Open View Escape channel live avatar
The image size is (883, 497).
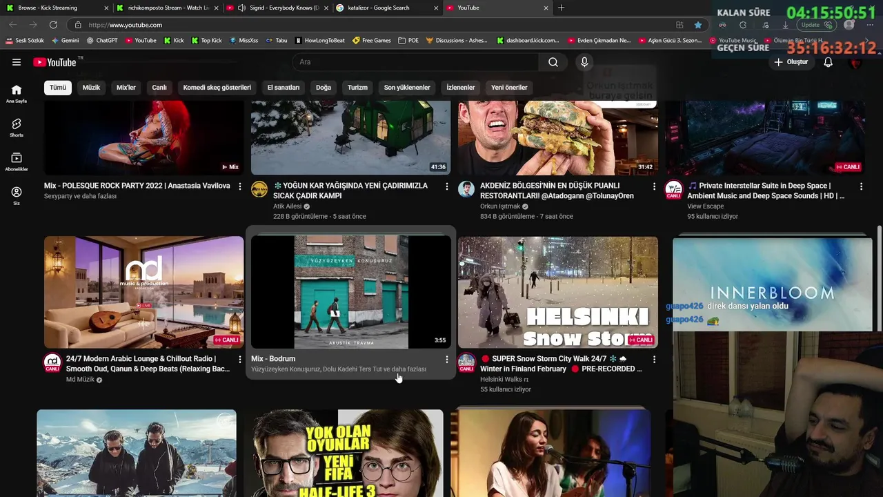(x=673, y=190)
